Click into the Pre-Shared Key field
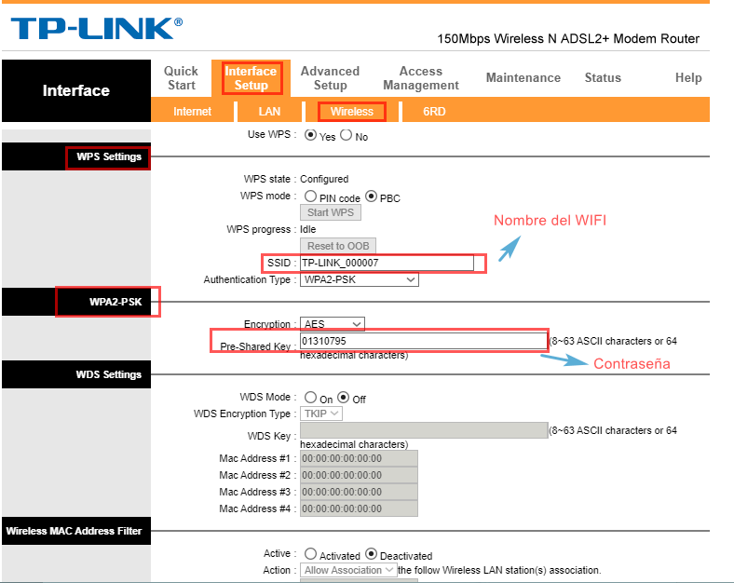Viewport: 734px width, 583px height. pyautogui.click(x=424, y=341)
